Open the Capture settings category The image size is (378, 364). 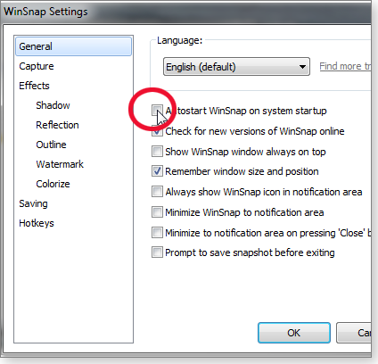(x=37, y=66)
